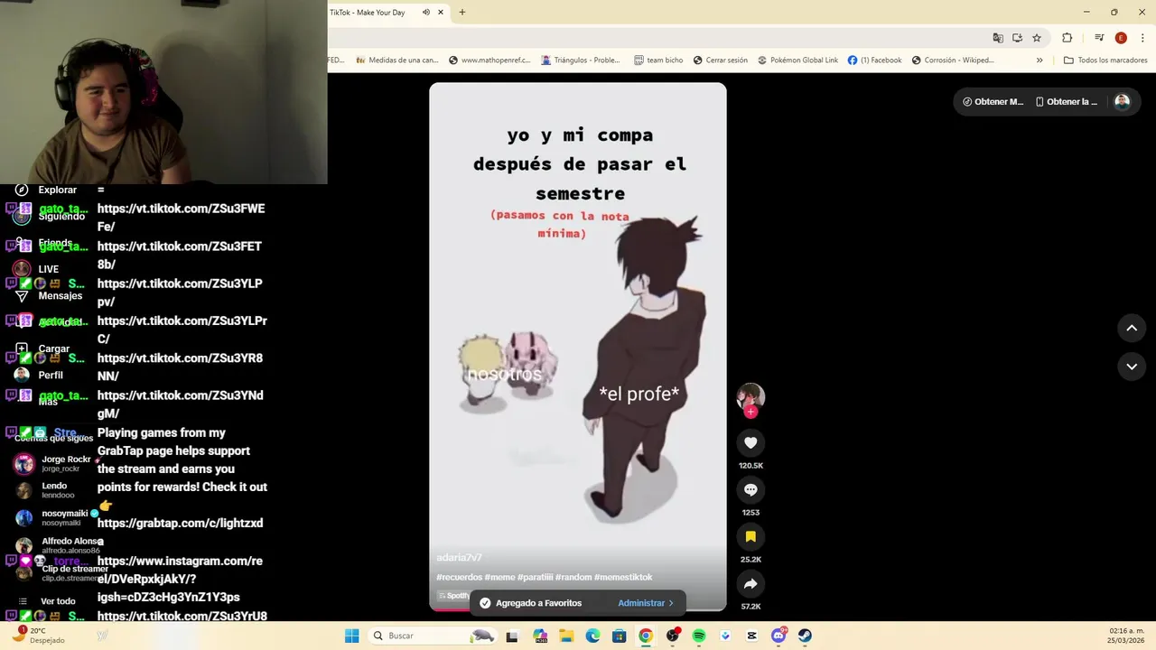Open CapCut from the taskbar
Image resolution: width=1156 pixels, height=650 pixels.
752,636
